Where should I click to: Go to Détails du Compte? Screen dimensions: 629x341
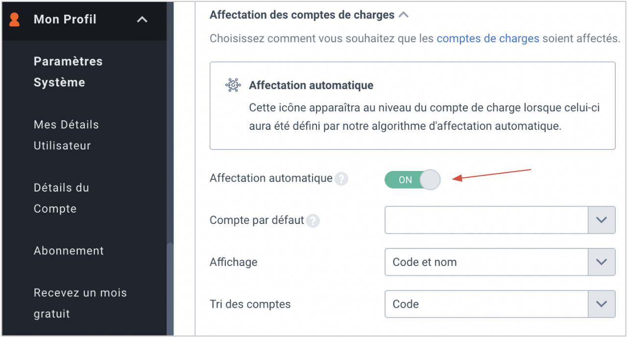click(x=61, y=198)
